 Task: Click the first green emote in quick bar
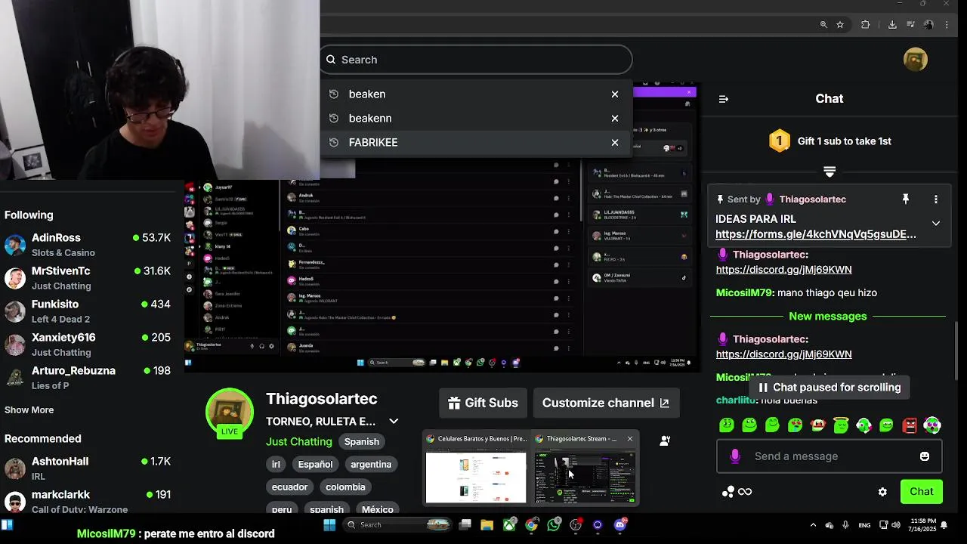[x=727, y=425]
